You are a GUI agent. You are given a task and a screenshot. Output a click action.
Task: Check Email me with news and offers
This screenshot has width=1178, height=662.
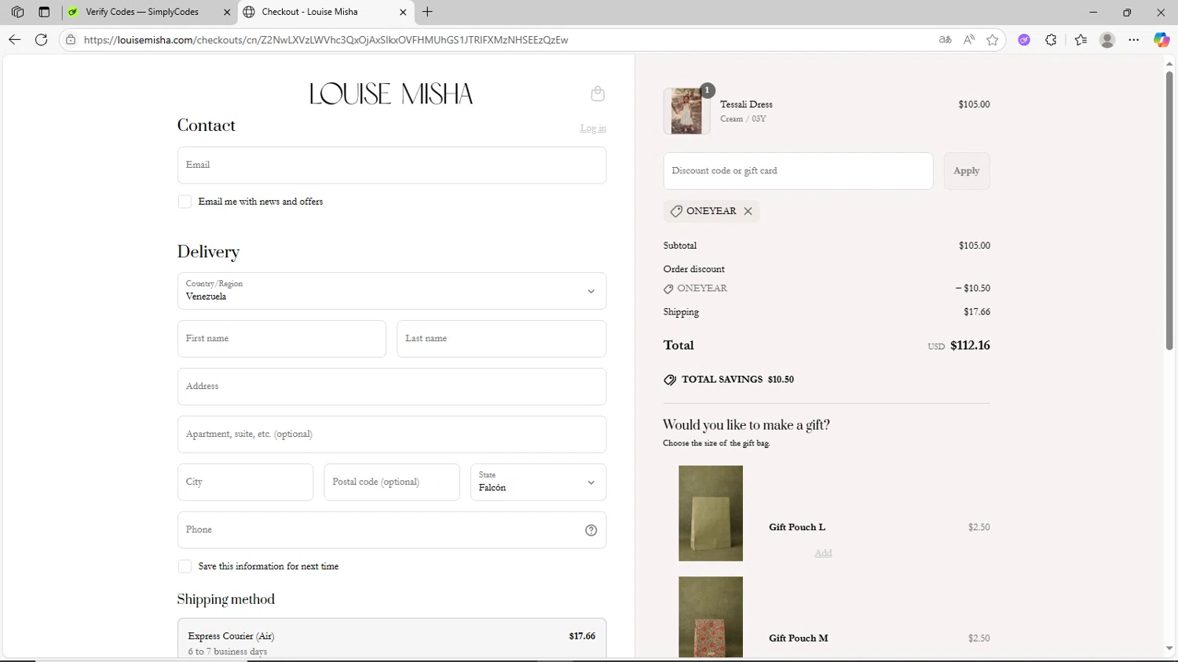185,202
